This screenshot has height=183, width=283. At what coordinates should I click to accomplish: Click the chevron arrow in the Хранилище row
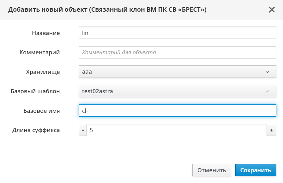point(268,72)
